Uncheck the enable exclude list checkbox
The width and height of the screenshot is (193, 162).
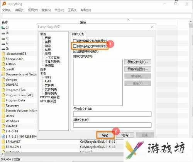(x=75, y=51)
